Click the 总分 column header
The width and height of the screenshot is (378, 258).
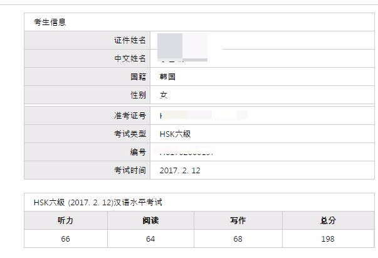(x=328, y=220)
